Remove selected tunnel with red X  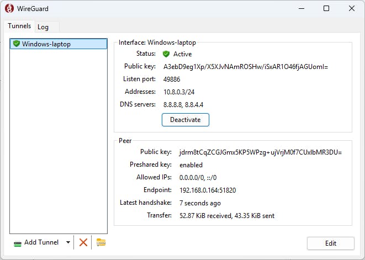coord(83,242)
